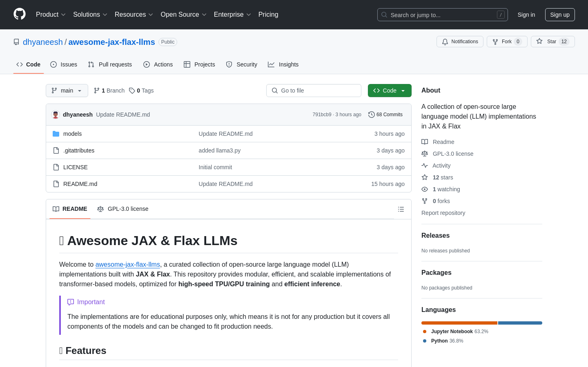Open the 'added llama3.py' commit message
Screen dimensions: 588x367
pyautogui.click(x=220, y=150)
